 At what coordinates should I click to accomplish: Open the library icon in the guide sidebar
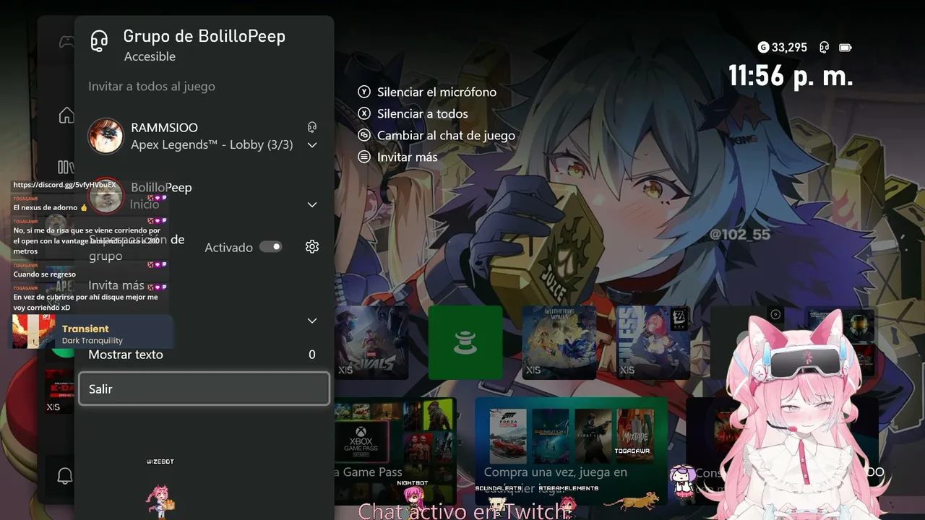point(65,167)
